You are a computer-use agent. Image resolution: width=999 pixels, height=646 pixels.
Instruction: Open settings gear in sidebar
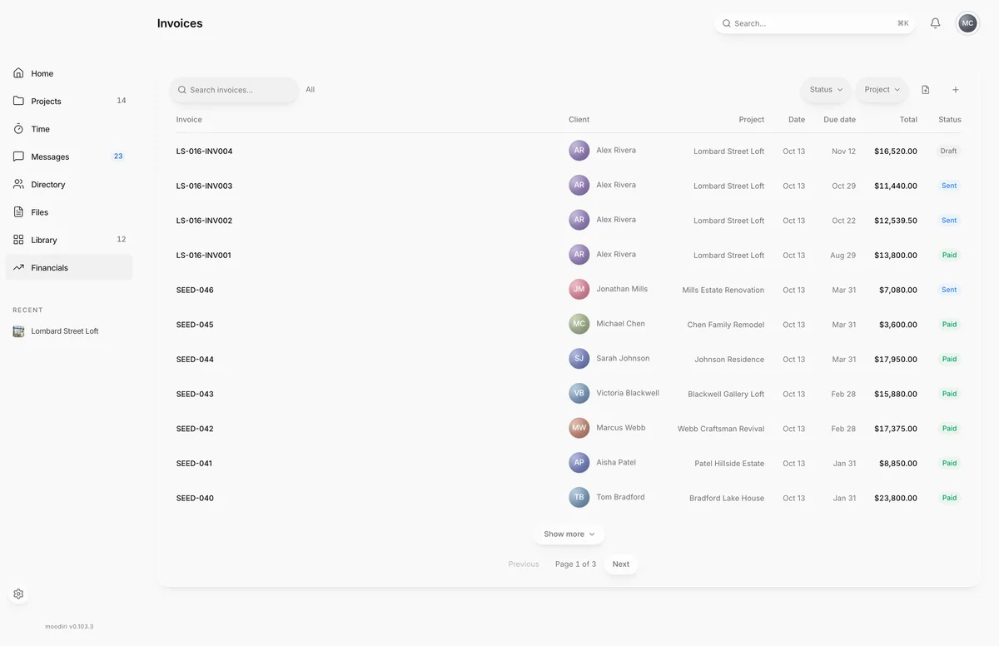click(x=18, y=594)
